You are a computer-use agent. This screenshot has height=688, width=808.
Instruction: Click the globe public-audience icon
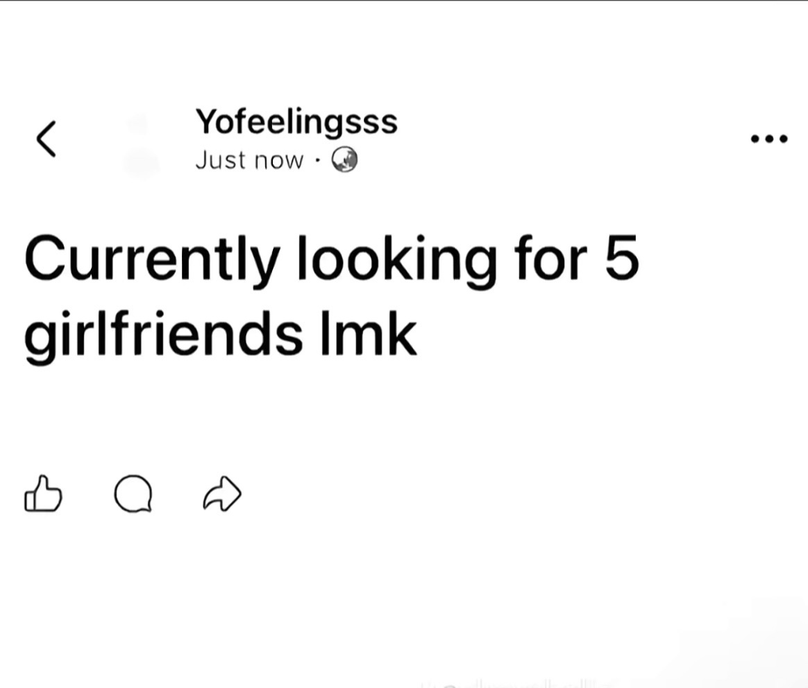[344, 160]
